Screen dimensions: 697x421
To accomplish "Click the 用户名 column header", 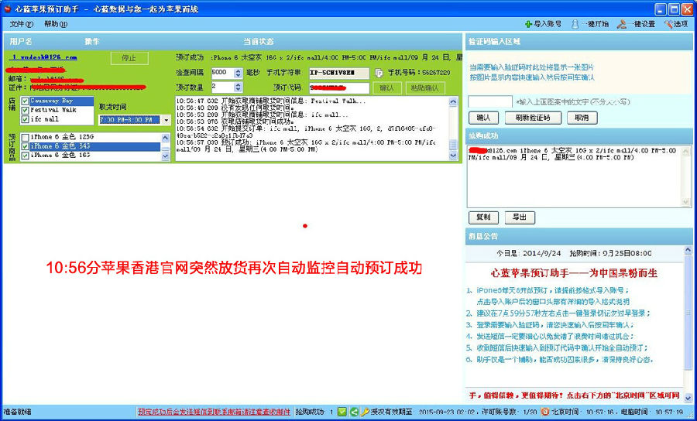I will (x=21, y=42).
